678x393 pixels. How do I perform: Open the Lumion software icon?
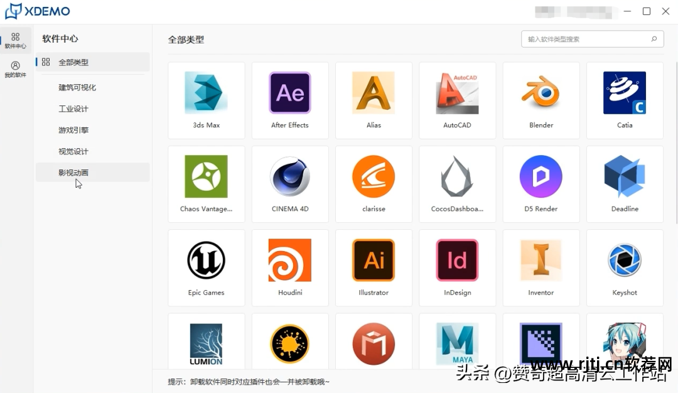tap(206, 344)
